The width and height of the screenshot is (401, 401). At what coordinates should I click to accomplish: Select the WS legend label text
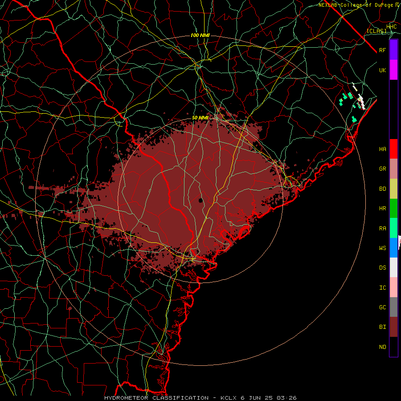click(x=383, y=248)
